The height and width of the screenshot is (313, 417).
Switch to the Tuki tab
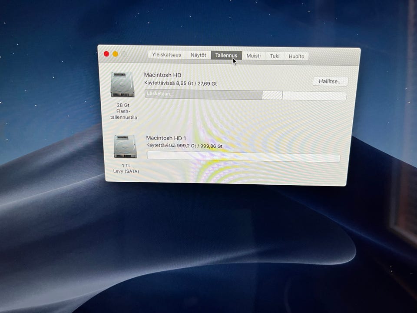click(x=275, y=56)
